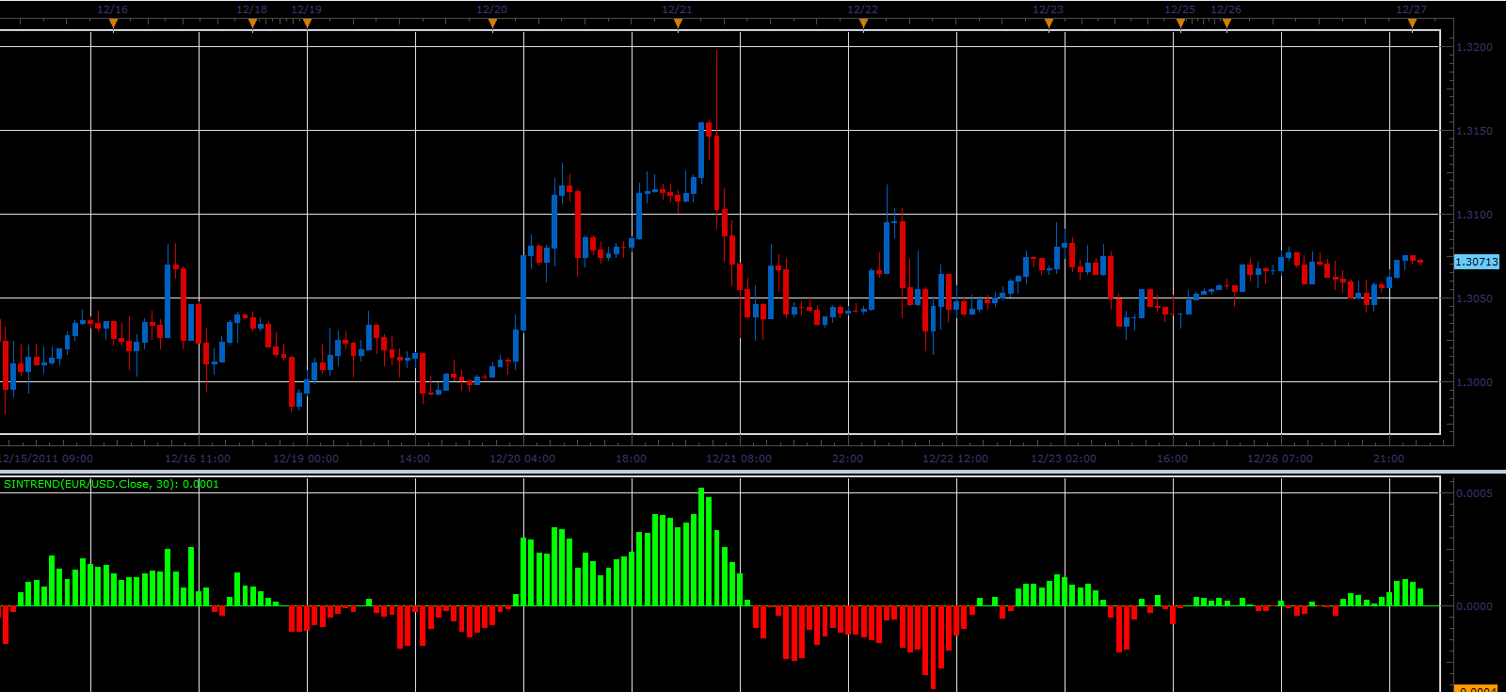This screenshot has width=1506, height=692.
Task: Jump to the 12/20 day marker
Action: tap(492, 24)
